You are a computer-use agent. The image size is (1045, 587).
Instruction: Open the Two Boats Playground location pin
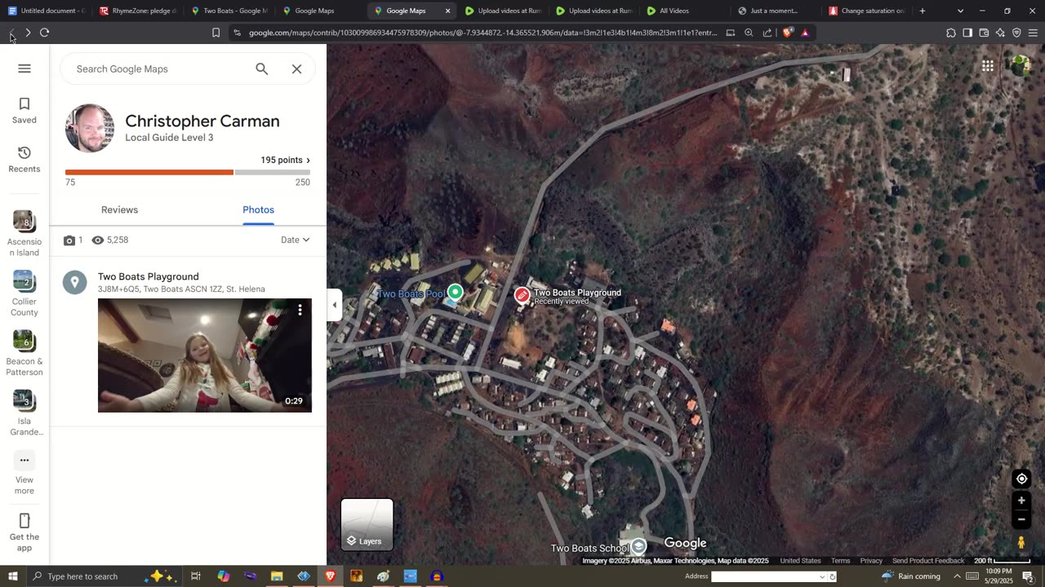coord(75,283)
